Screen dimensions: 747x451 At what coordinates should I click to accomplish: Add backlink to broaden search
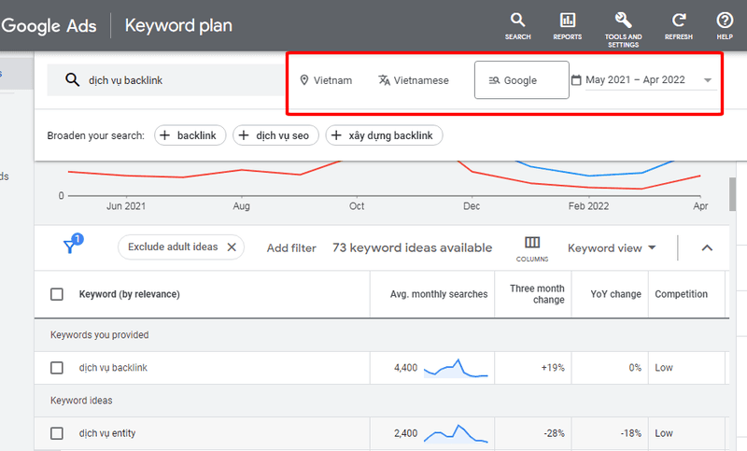[190, 135]
